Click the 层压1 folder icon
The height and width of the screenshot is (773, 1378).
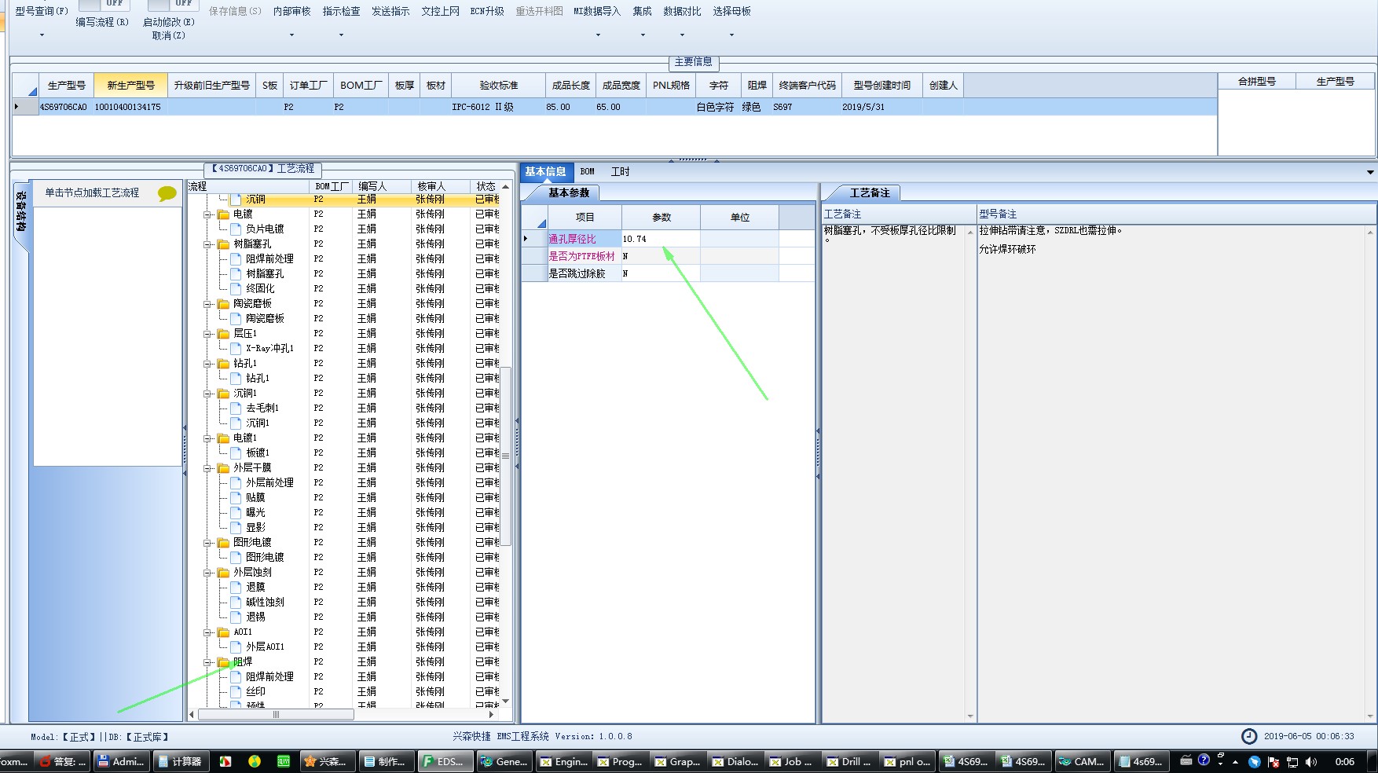[223, 334]
